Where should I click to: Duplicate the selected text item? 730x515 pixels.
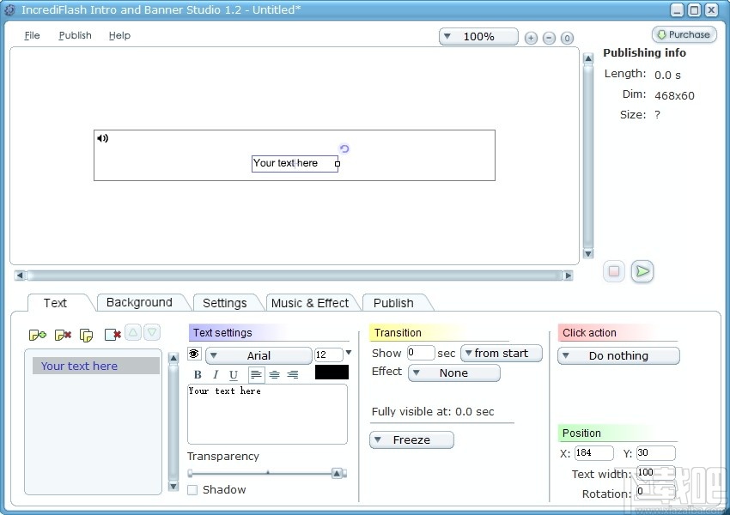coord(86,335)
